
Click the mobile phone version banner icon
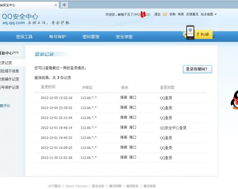pyautogui.click(x=198, y=33)
